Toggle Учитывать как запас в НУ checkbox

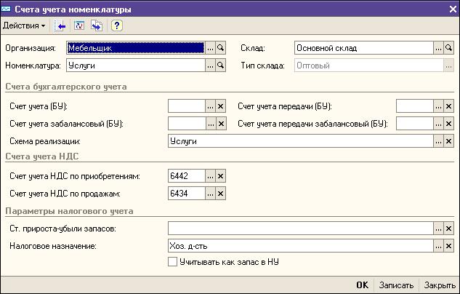tap(172, 262)
